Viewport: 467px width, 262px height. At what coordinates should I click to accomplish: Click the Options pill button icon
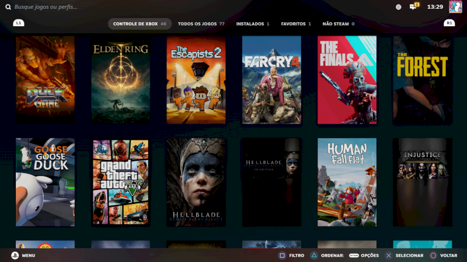pyautogui.click(x=354, y=256)
